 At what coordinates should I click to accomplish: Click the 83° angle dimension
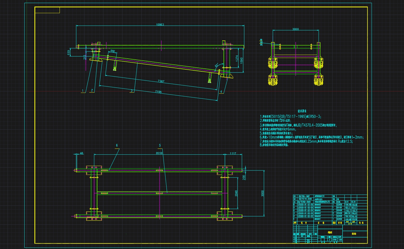[216, 65]
